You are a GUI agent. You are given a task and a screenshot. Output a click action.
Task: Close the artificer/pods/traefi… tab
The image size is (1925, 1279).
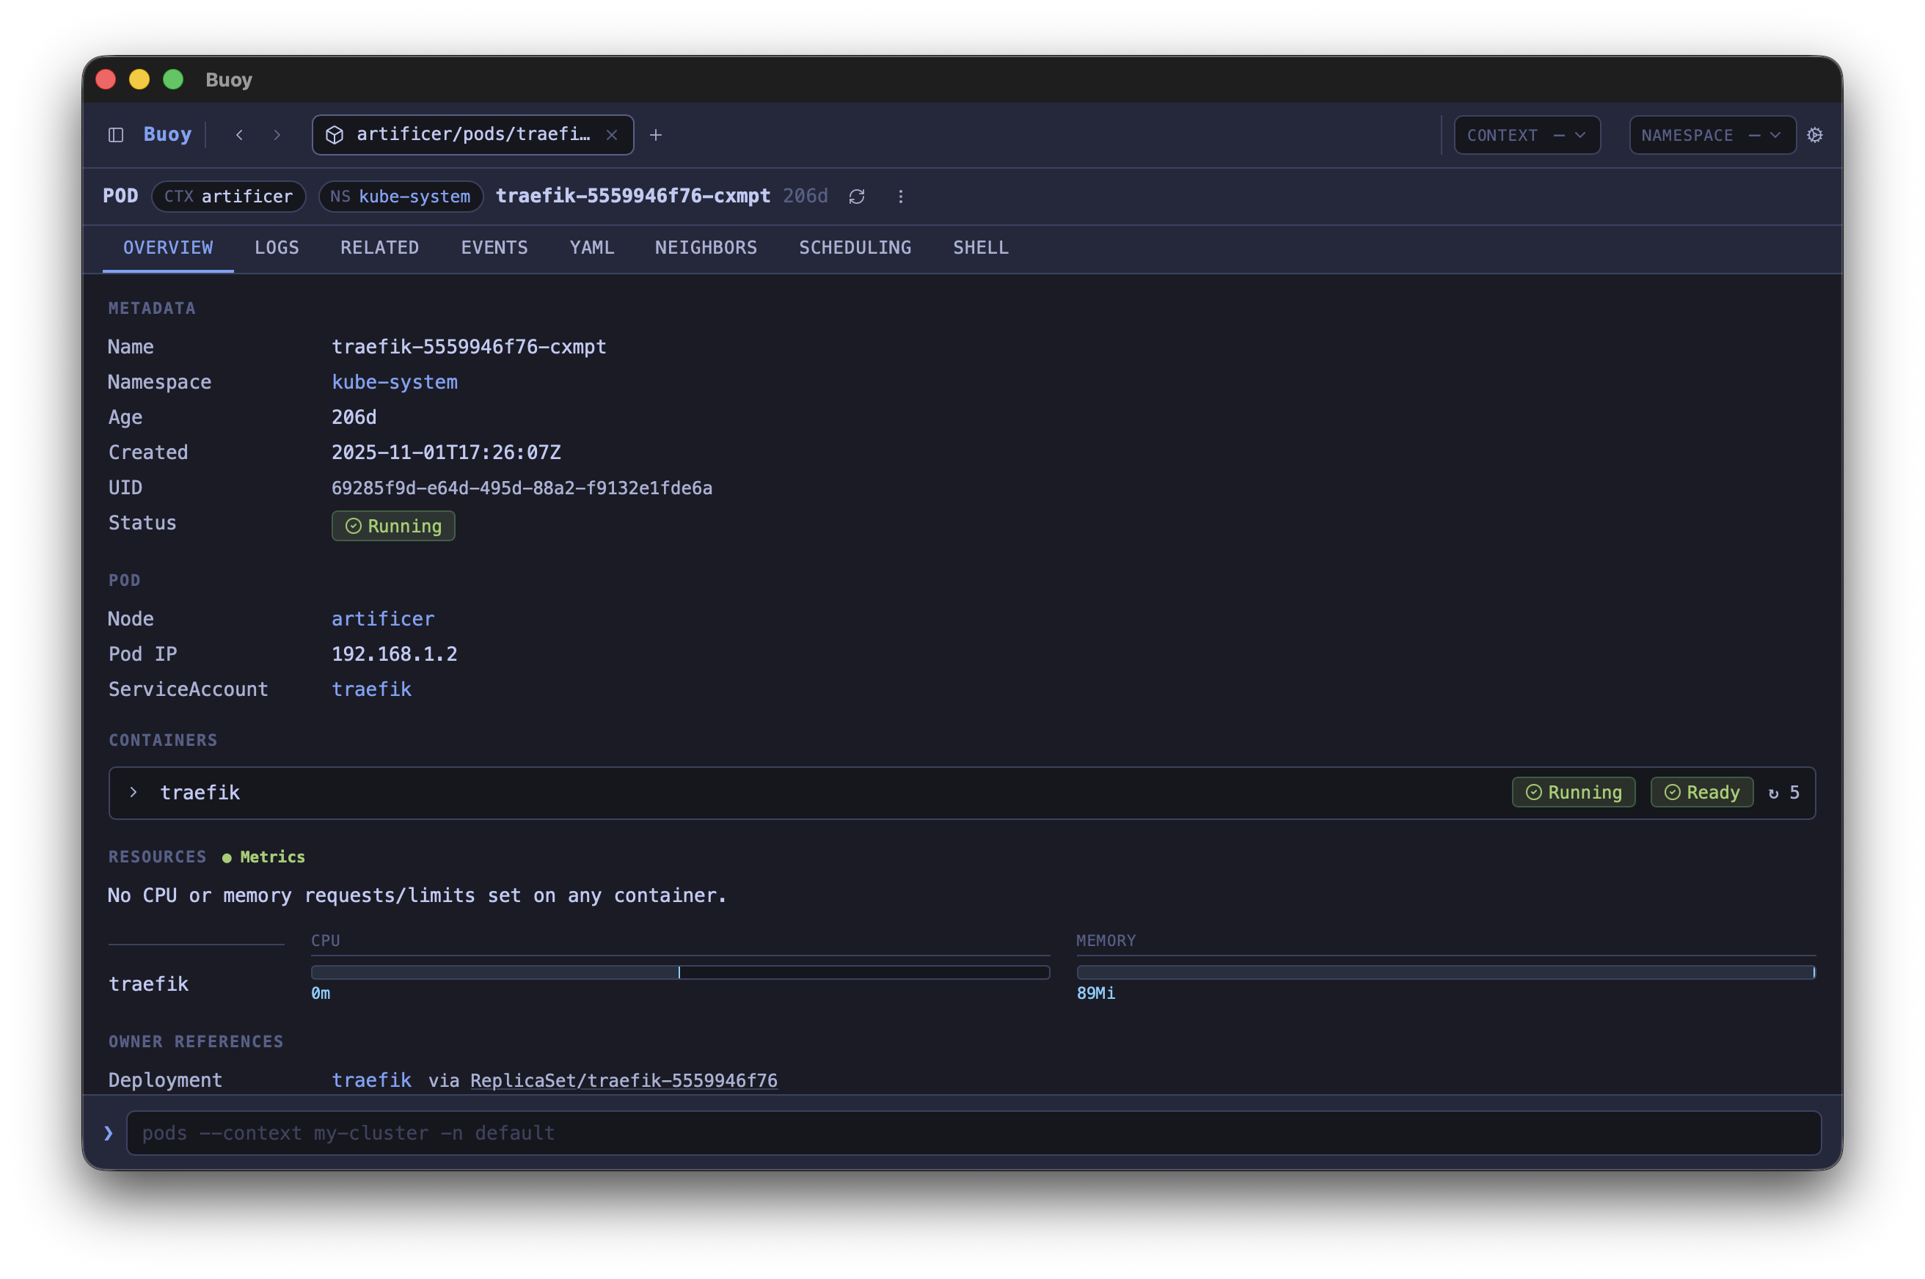611,135
